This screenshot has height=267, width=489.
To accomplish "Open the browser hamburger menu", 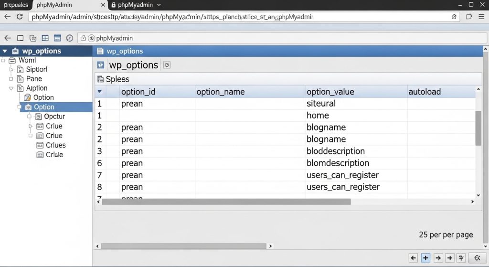I will [481, 17].
